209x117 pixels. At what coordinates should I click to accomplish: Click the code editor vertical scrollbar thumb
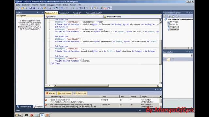pyautogui.click(x=160, y=52)
